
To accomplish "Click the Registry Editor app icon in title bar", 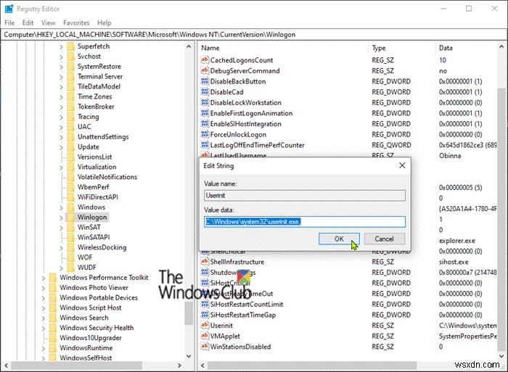I will 9,9.
